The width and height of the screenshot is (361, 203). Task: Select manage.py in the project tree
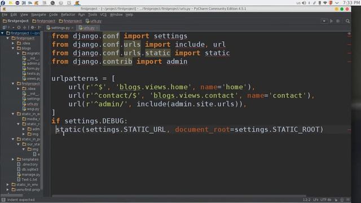coord(29,174)
